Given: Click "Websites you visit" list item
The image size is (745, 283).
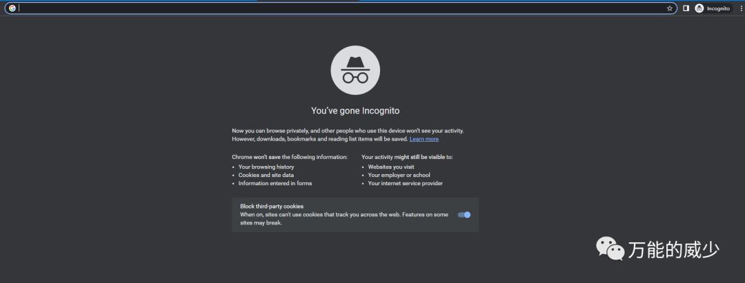Looking at the screenshot, I should (391, 167).
